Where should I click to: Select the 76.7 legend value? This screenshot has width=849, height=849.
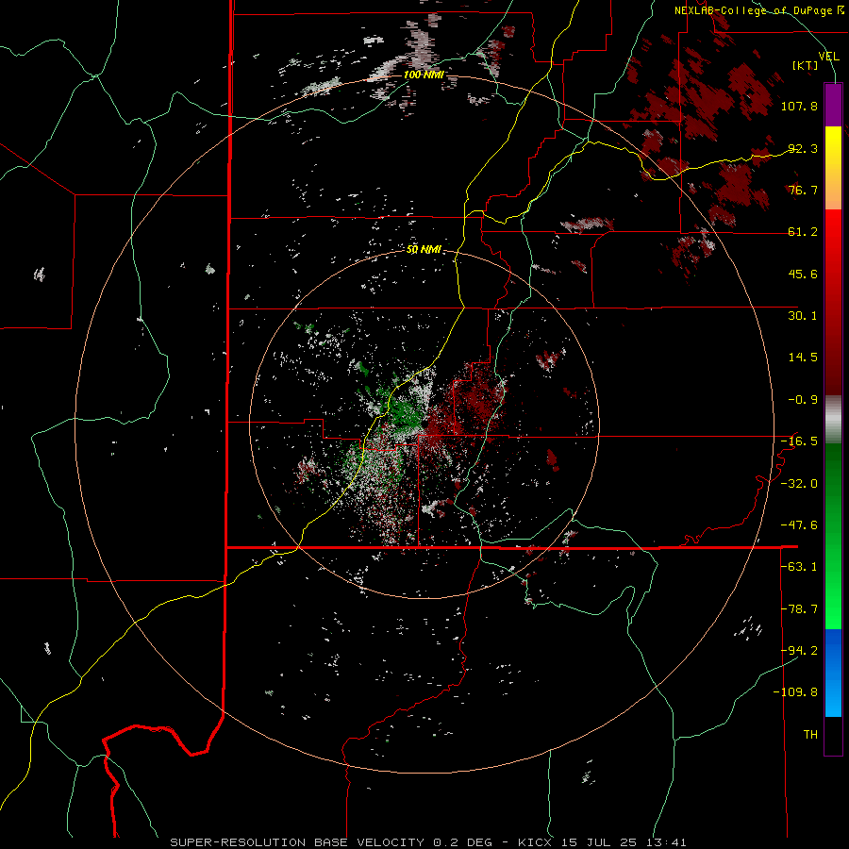(803, 190)
